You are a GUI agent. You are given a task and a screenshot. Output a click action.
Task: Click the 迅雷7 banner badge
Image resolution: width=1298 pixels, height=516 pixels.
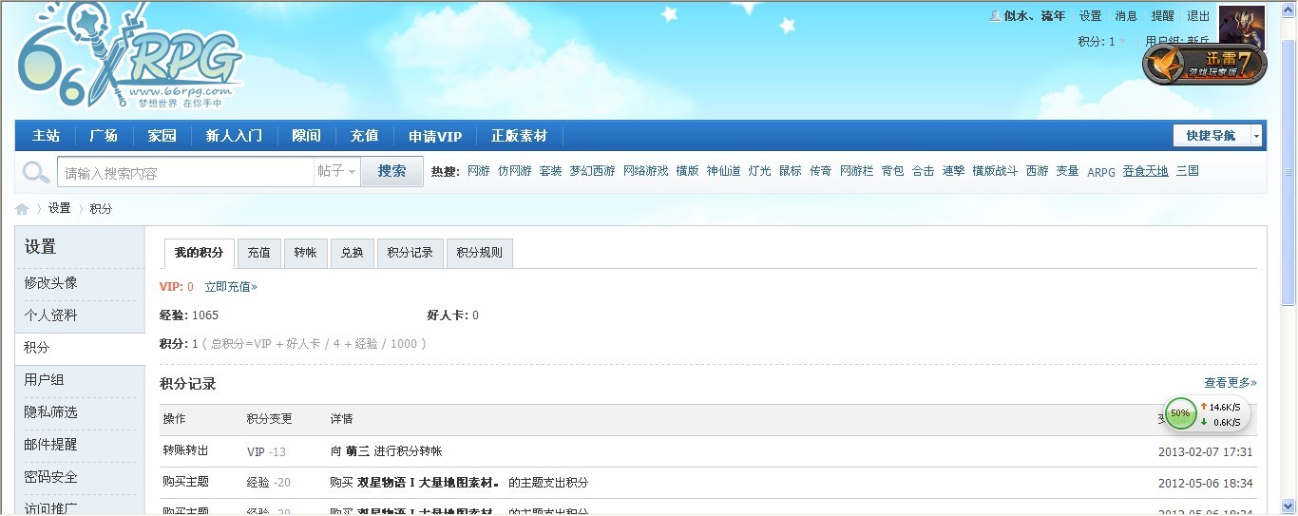(x=1205, y=64)
